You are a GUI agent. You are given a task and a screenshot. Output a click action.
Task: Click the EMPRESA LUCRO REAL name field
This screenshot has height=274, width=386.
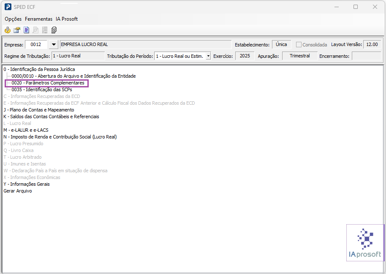(x=146, y=45)
